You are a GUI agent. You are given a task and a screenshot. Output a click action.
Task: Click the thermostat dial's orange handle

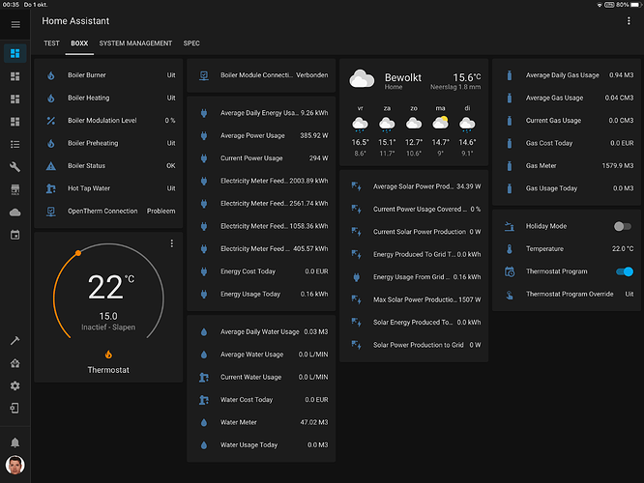(78, 252)
